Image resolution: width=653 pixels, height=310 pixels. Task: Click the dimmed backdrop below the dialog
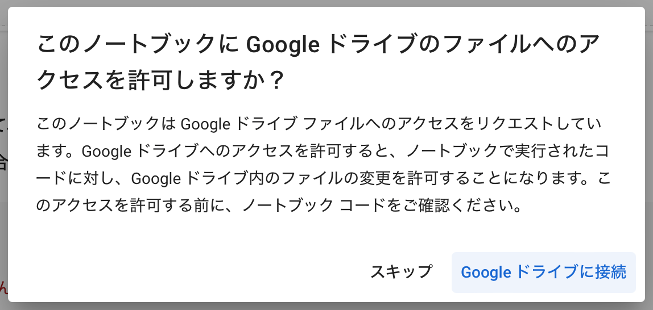tap(326, 307)
